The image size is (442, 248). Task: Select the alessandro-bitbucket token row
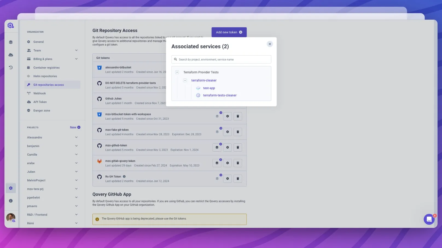click(x=129, y=69)
